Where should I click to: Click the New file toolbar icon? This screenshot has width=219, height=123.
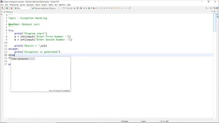click(64, 8)
